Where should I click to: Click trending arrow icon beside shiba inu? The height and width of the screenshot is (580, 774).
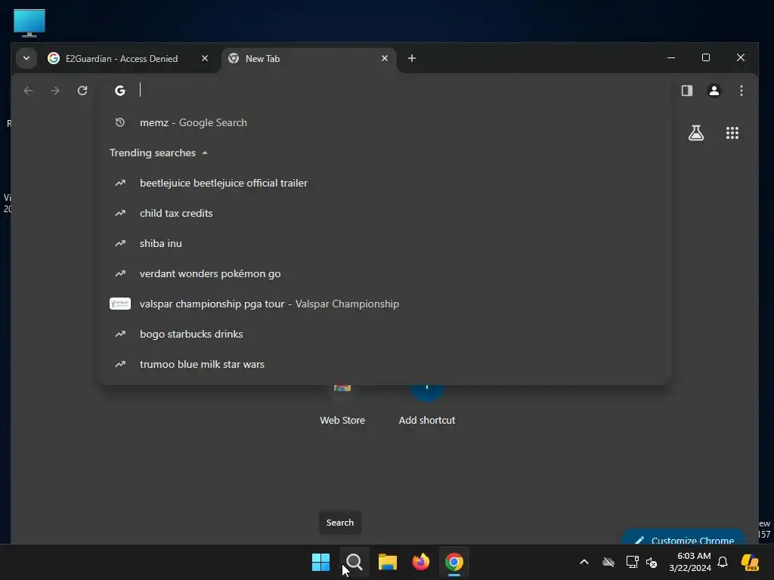[120, 243]
